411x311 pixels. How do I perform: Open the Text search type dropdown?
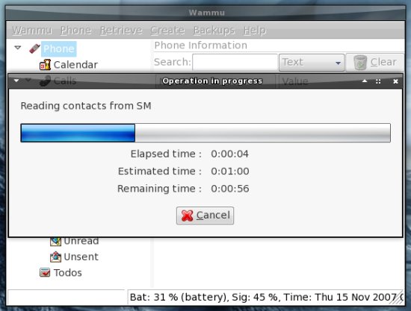[312, 63]
